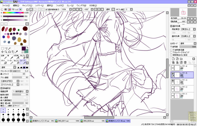The width and height of the screenshot is (197, 126).
Task: Create a new normal layer
Action: (x=173, y=59)
